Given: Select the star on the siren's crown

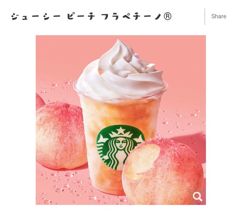Looking at the screenshot, I should [x=120, y=130].
